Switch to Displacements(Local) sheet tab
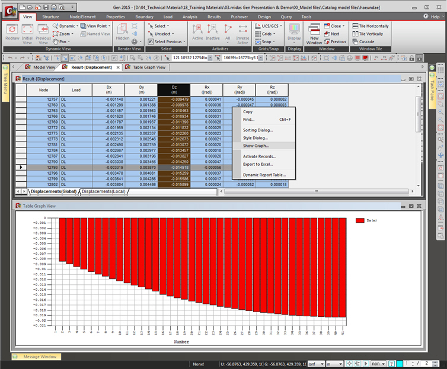447x369 pixels. (x=103, y=191)
